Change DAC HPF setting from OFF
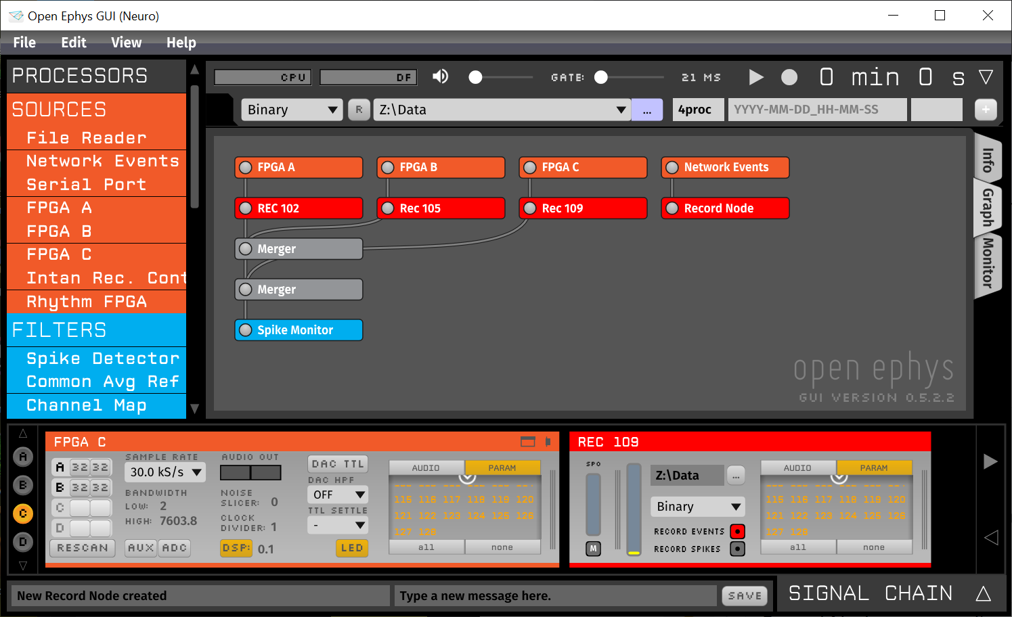Image resolution: width=1012 pixels, height=617 pixels. coord(337,494)
